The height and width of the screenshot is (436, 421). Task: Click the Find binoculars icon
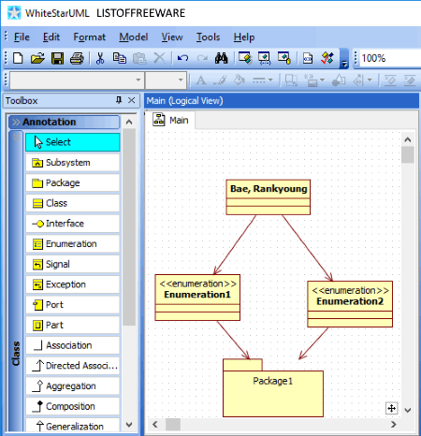click(222, 58)
